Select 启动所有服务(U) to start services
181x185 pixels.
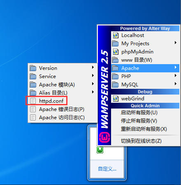(145, 113)
